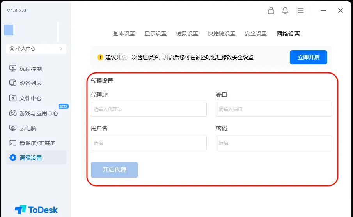The image size is (353, 217).
Task: Click the 代理设置 heading
Action: (x=102, y=81)
